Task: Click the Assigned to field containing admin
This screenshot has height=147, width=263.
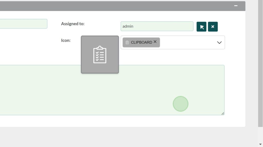Action: pos(157,26)
